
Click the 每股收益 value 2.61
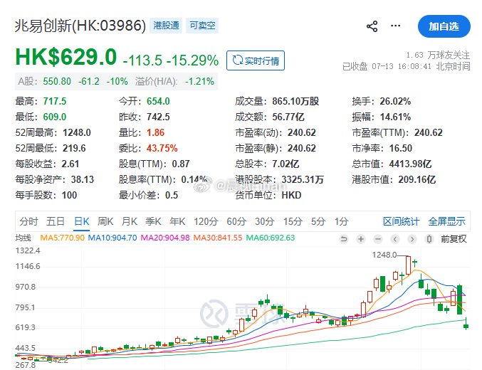click(x=70, y=164)
